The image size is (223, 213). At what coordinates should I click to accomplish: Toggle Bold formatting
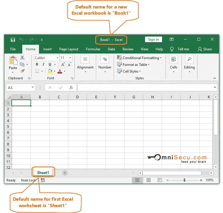tap(37, 65)
